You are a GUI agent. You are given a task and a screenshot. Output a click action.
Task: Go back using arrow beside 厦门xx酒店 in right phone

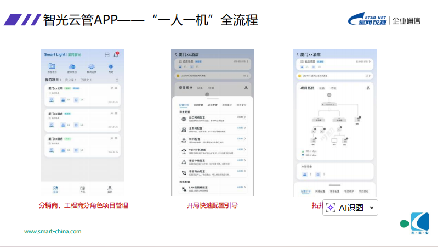[297, 55]
